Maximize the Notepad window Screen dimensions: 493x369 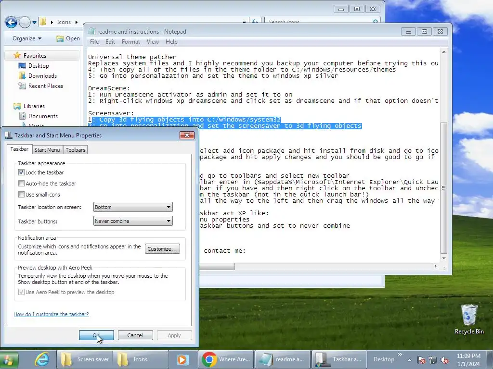(424, 31)
